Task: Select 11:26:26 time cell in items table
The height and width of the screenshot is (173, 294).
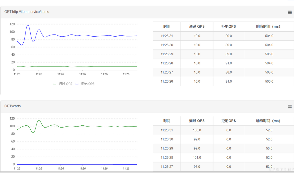Action: [x=167, y=82]
